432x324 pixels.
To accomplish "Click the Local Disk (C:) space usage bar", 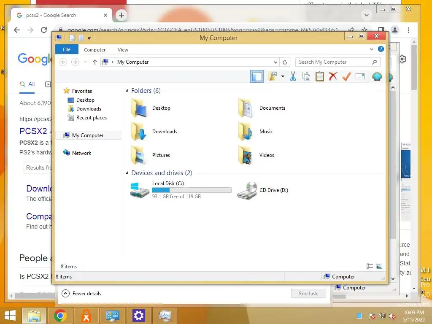I will coord(192,190).
